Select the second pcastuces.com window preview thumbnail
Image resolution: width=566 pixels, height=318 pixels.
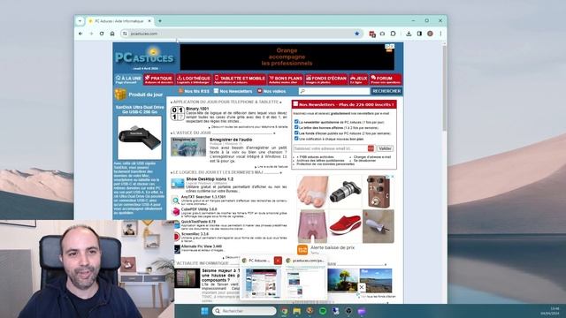tap(305, 282)
